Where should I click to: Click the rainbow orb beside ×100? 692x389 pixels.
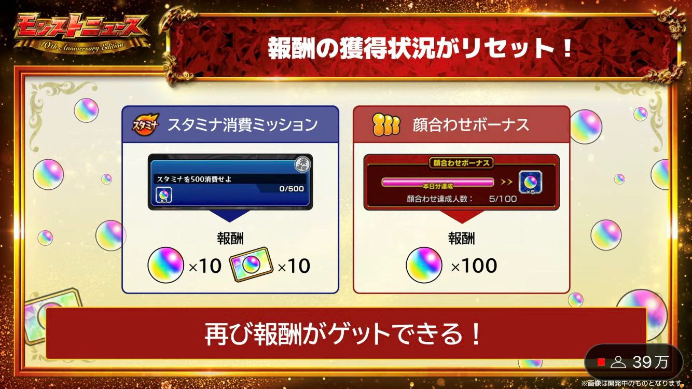(x=424, y=265)
